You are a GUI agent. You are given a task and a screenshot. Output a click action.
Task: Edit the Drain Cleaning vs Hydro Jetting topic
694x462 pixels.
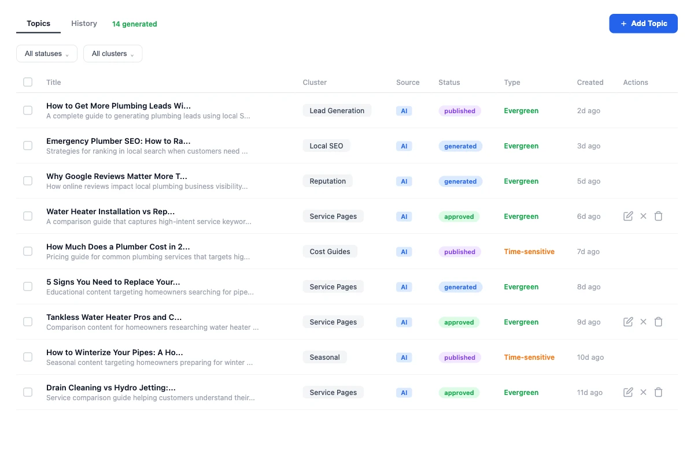pos(628,392)
